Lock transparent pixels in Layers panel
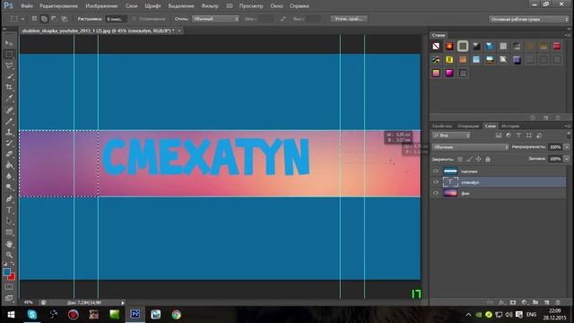Screen dimensions: 574x323 coord(460,160)
